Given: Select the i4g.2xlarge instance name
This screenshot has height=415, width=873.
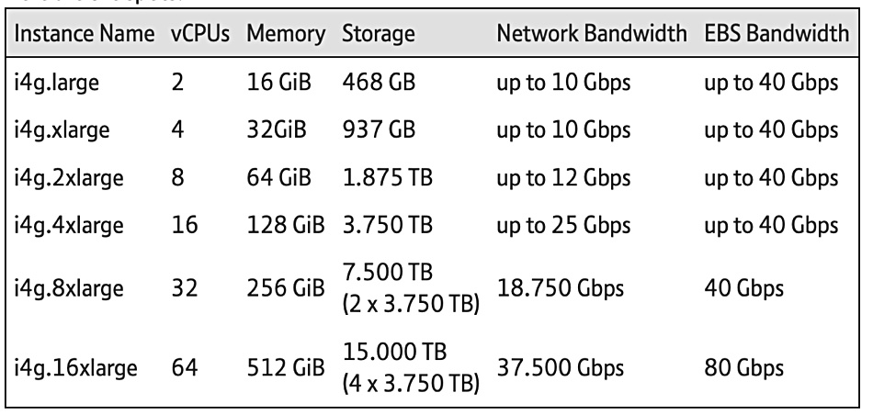Looking at the screenshot, I should pos(69,178).
